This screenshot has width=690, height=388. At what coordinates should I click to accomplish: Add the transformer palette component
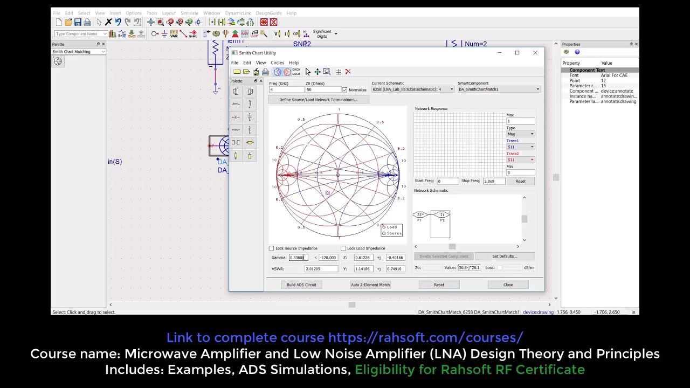pyautogui.click(x=236, y=143)
